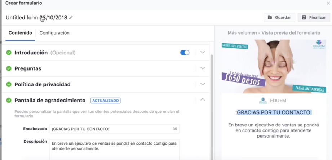Open the Configuración tab
The height and width of the screenshot is (160, 332).
54,33
